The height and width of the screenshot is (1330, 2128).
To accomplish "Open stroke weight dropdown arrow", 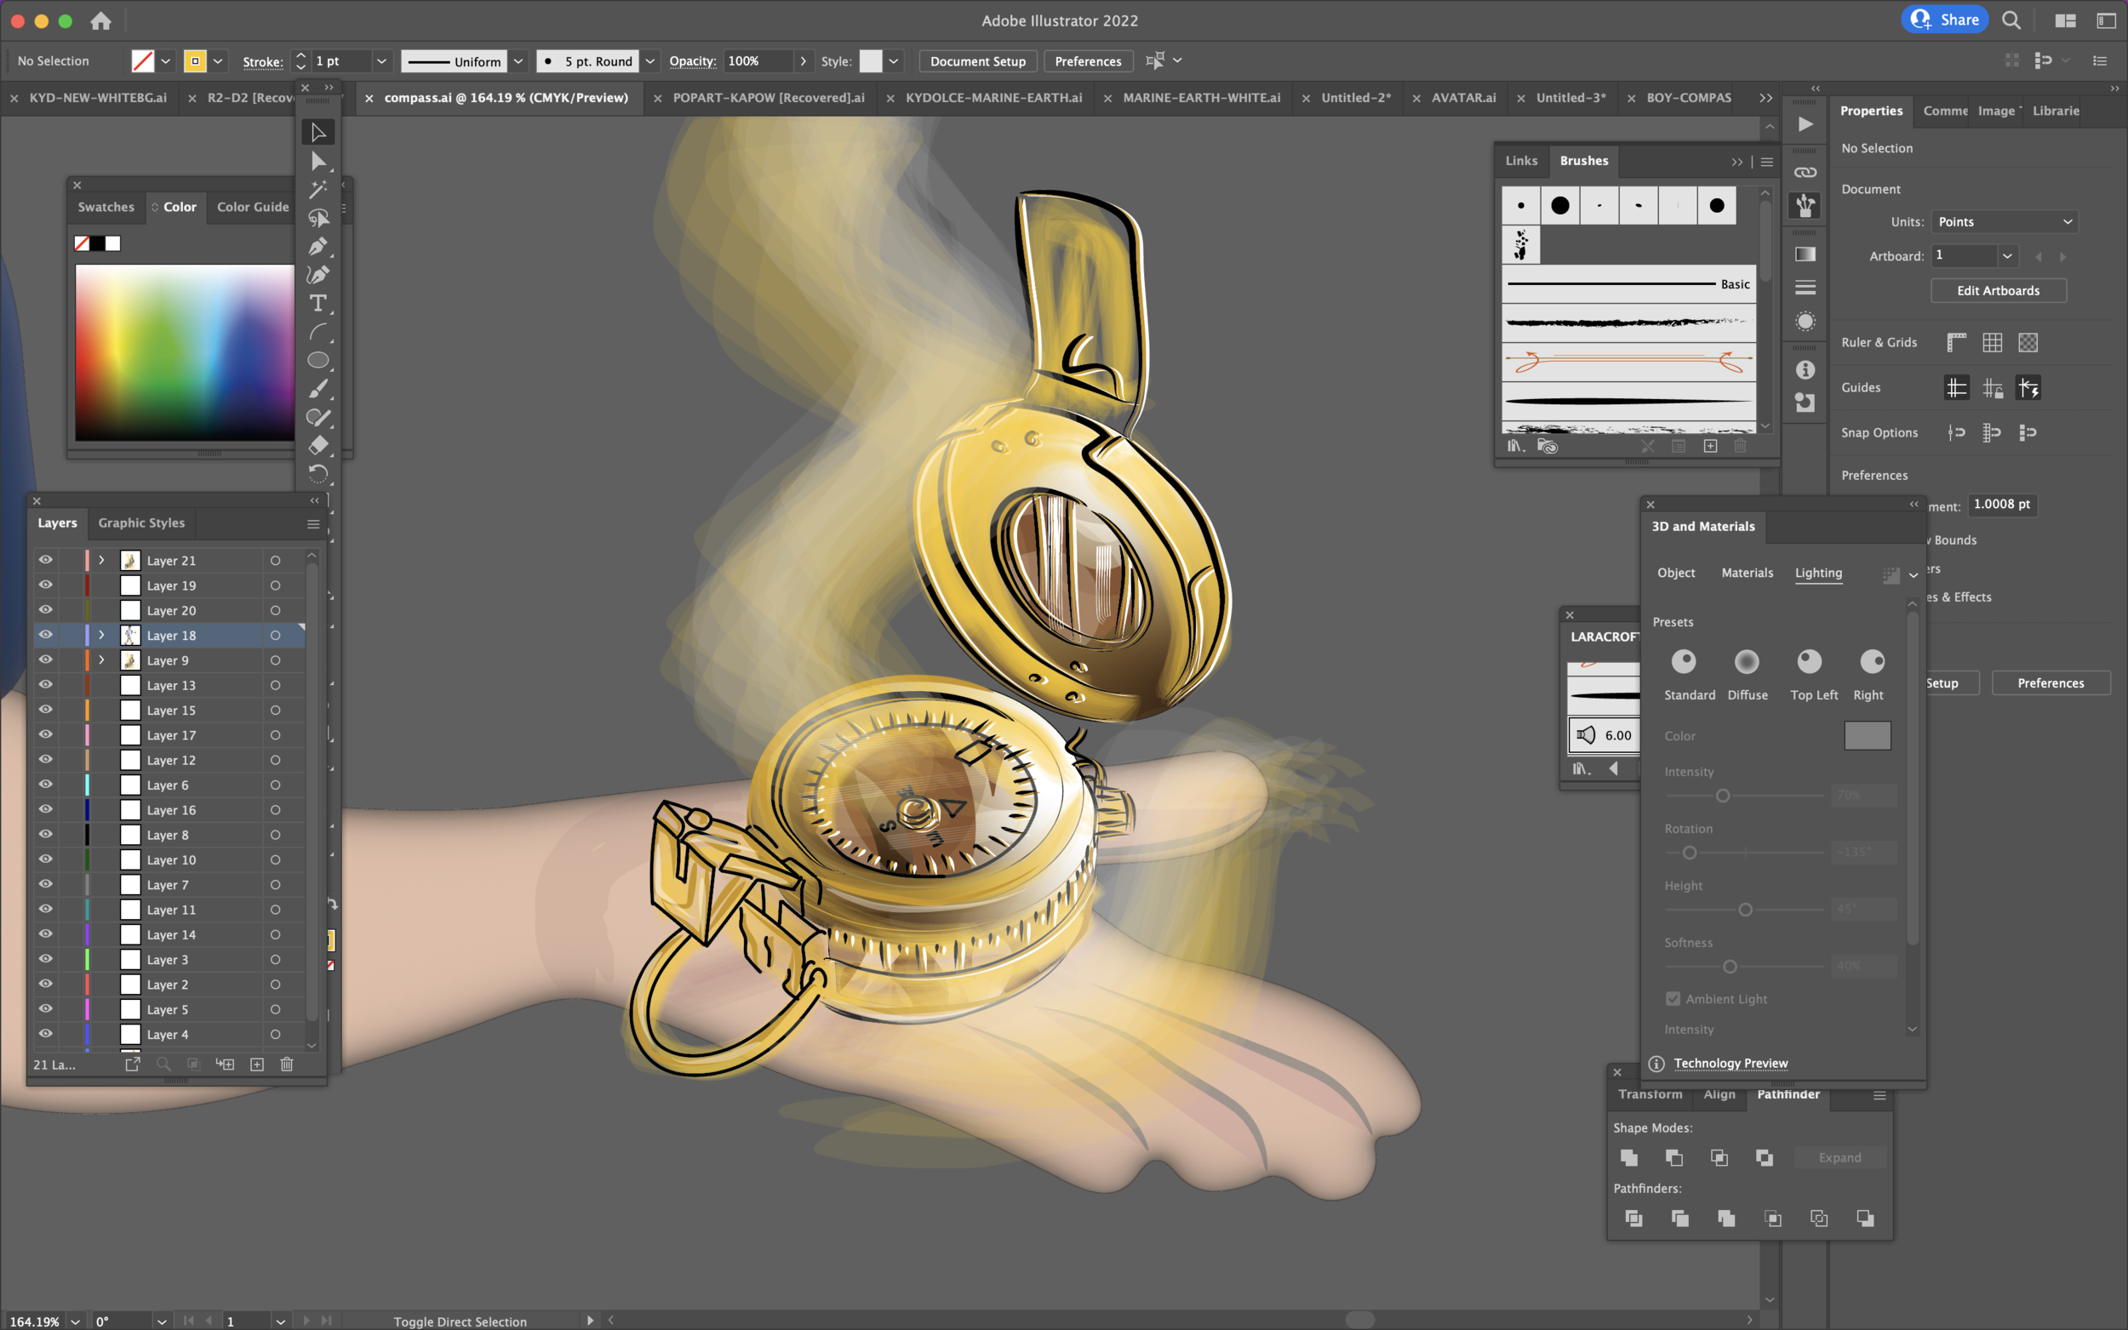I will (x=382, y=60).
